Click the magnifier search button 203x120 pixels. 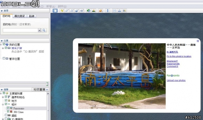pyautogui.click(x=44, y=30)
